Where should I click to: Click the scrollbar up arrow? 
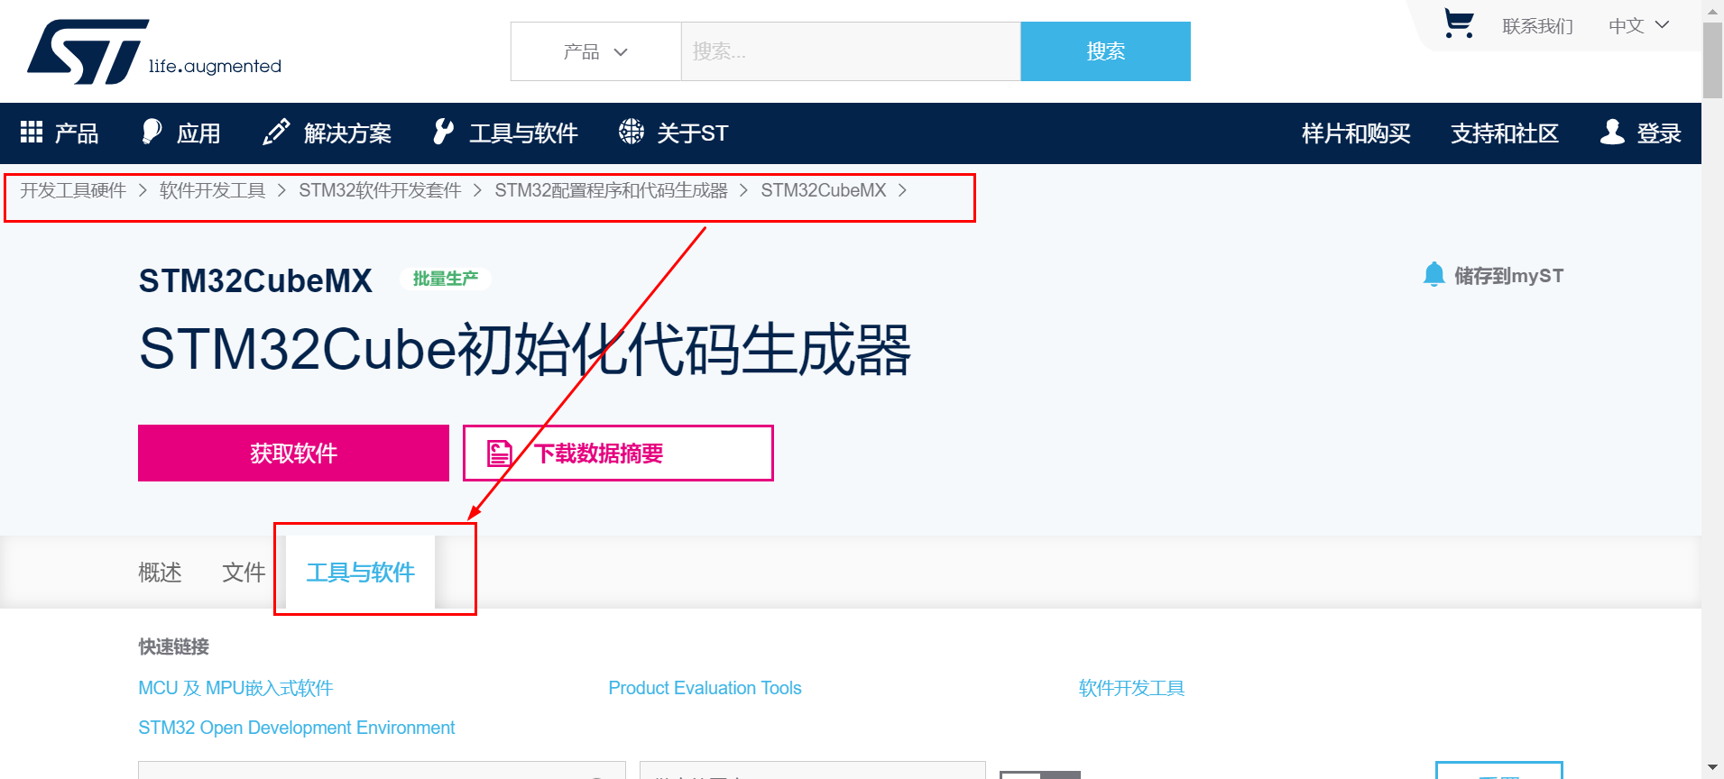(1712, 11)
